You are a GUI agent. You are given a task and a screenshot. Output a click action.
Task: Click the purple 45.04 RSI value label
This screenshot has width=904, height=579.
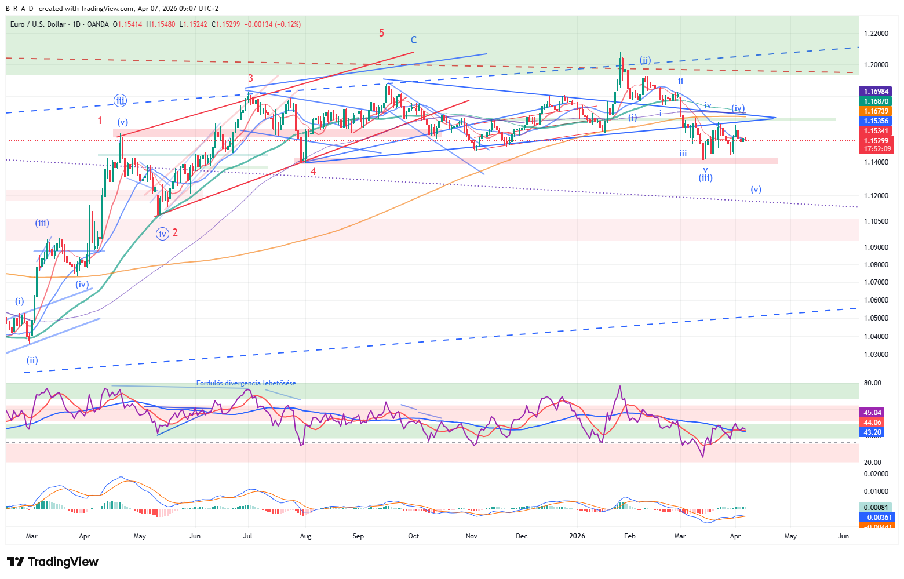(x=873, y=413)
